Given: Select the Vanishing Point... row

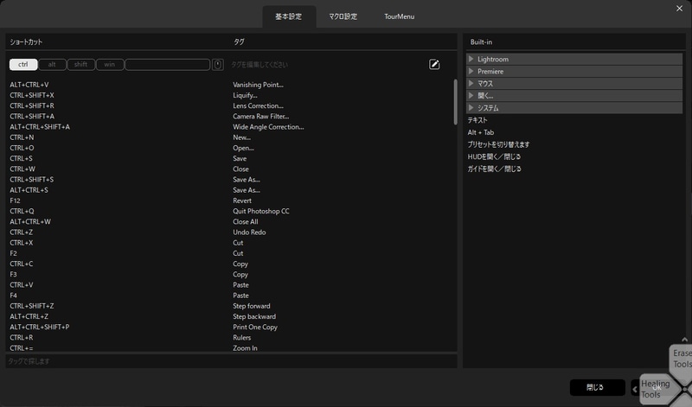Looking at the screenshot, I should tap(229, 85).
